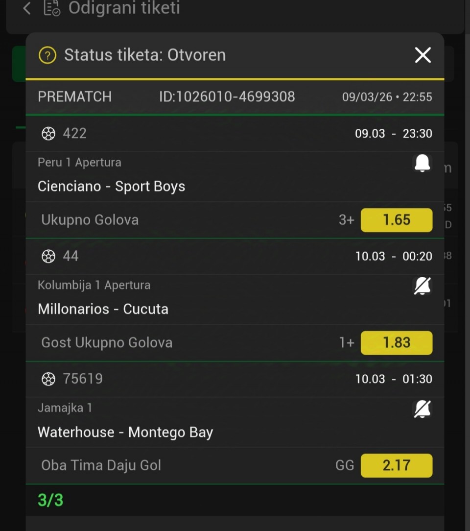Click the ticket ID 1026010-4699308
Viewport: 470px width, 531px height.
point(227,97)
